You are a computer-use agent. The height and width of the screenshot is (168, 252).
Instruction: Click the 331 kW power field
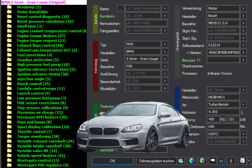[x=233, y=119]
